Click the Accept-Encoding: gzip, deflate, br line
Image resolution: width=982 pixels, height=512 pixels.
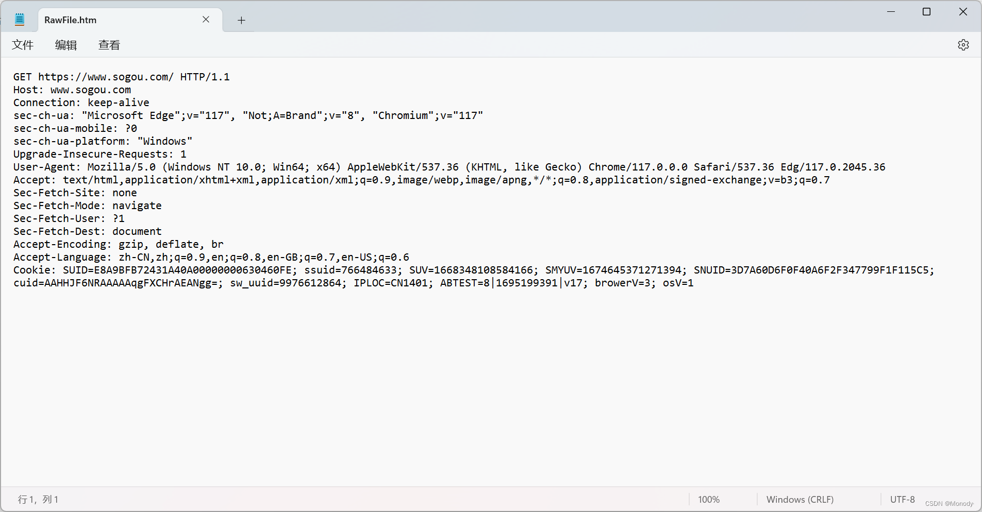tap(119, 244)
